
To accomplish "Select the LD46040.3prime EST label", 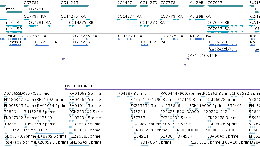I will click(223, 136).
